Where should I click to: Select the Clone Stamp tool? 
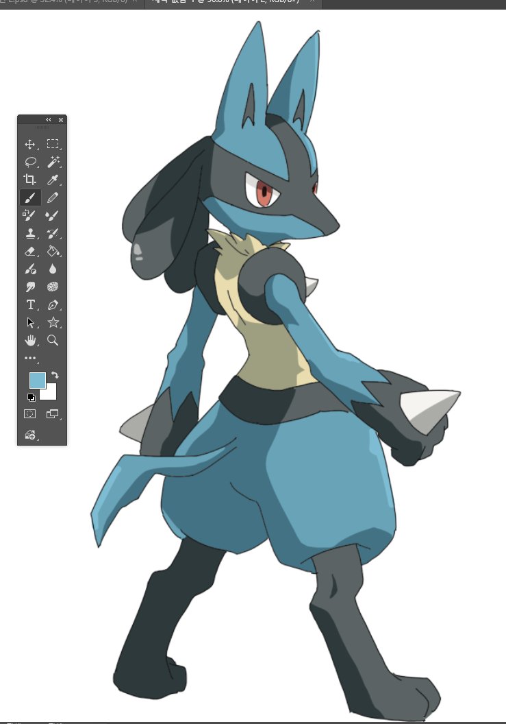pyautogui.click(x=30, y=233)
